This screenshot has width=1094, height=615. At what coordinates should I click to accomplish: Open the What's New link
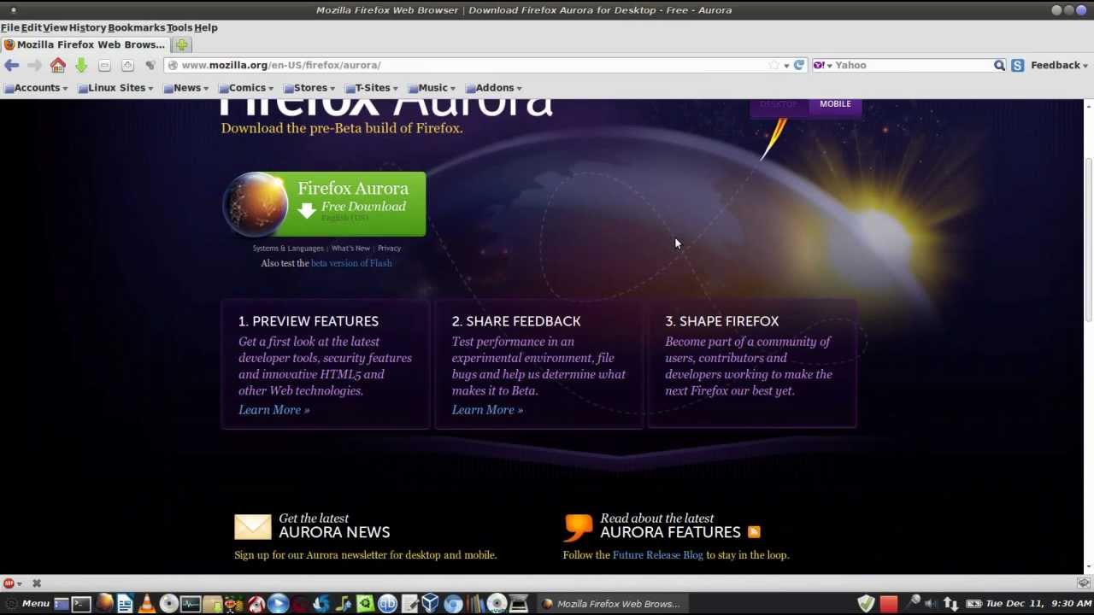pyautogui.click(x=350, y=249)
